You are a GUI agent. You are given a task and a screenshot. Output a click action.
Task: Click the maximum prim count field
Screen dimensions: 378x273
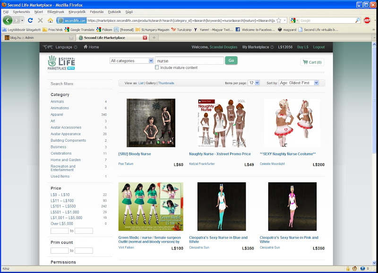click(84, 250)
